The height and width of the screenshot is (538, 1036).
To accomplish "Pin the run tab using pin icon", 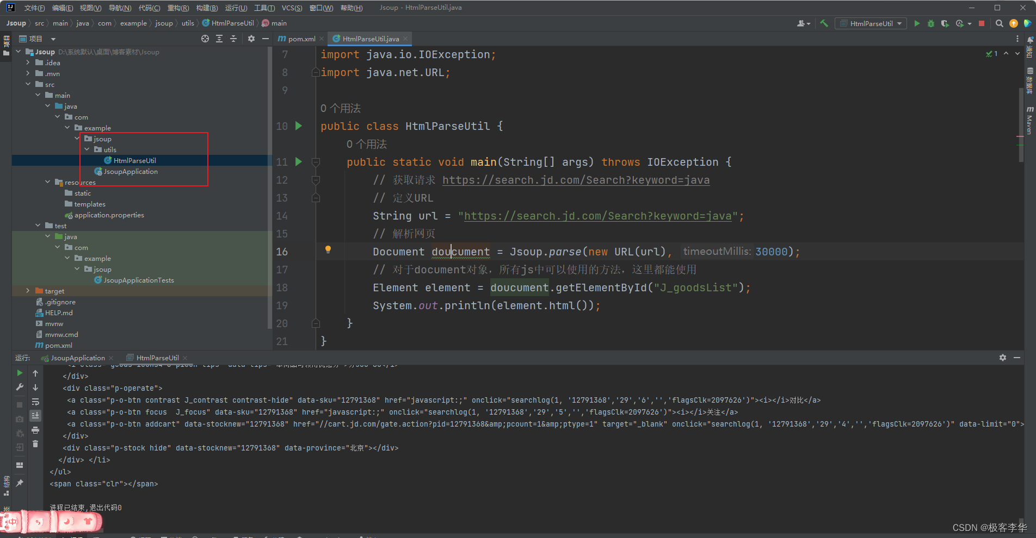I will 20,483.
